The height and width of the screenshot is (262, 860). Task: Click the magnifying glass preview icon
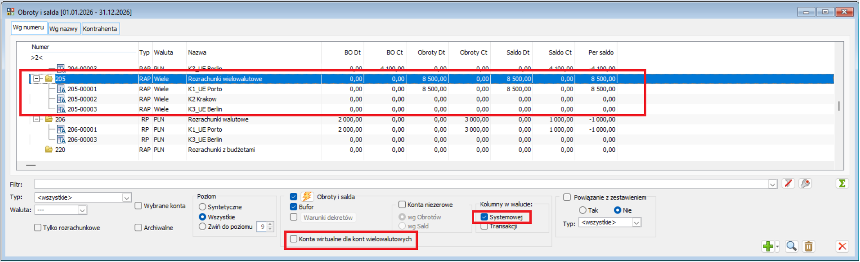(791, 246)
